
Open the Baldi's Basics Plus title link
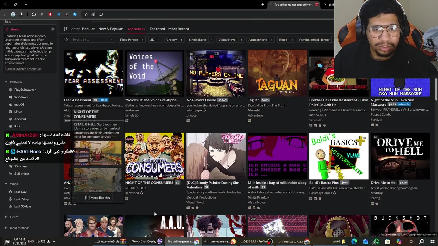324,183
